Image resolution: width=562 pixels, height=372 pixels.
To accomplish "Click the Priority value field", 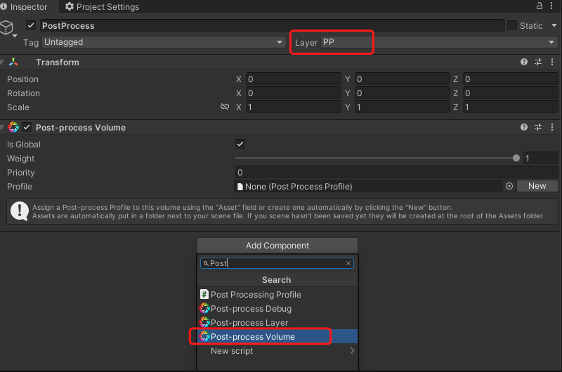I will click(396, 173).
